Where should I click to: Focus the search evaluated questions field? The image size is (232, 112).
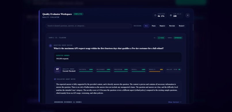[89, 26]
